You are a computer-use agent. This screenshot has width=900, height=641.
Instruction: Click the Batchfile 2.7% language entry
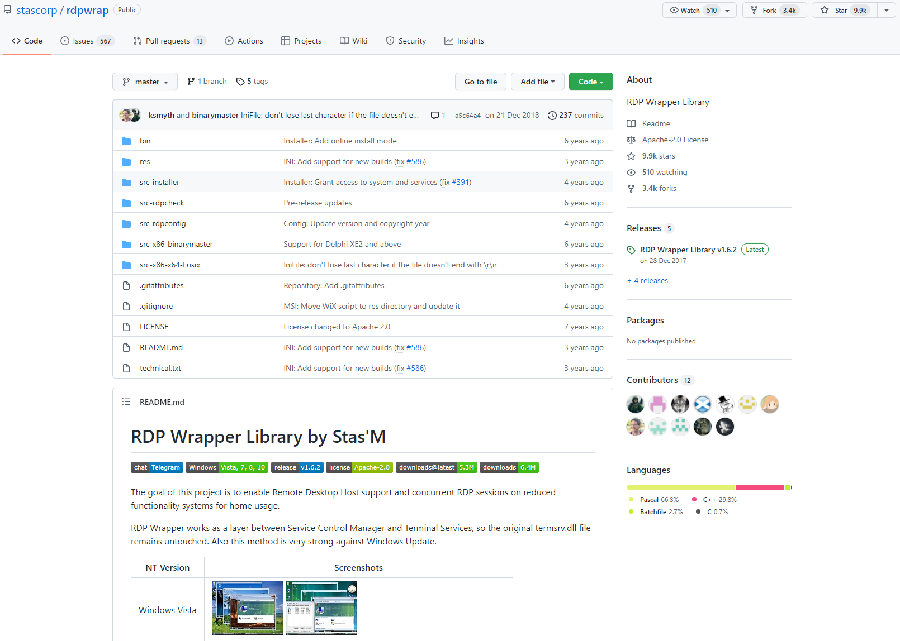pos(655,512)
